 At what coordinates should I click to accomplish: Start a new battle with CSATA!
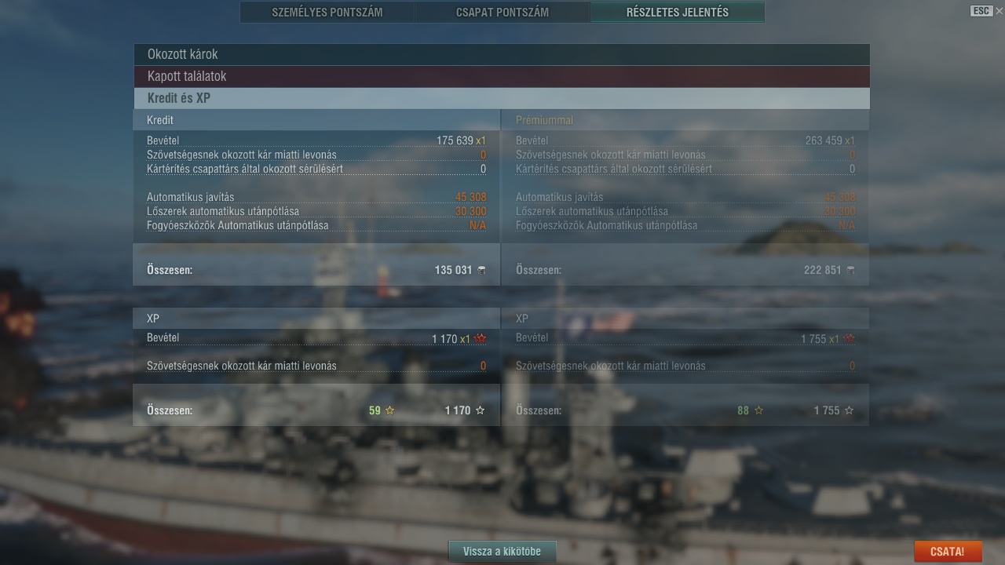(x=947, y=552)
